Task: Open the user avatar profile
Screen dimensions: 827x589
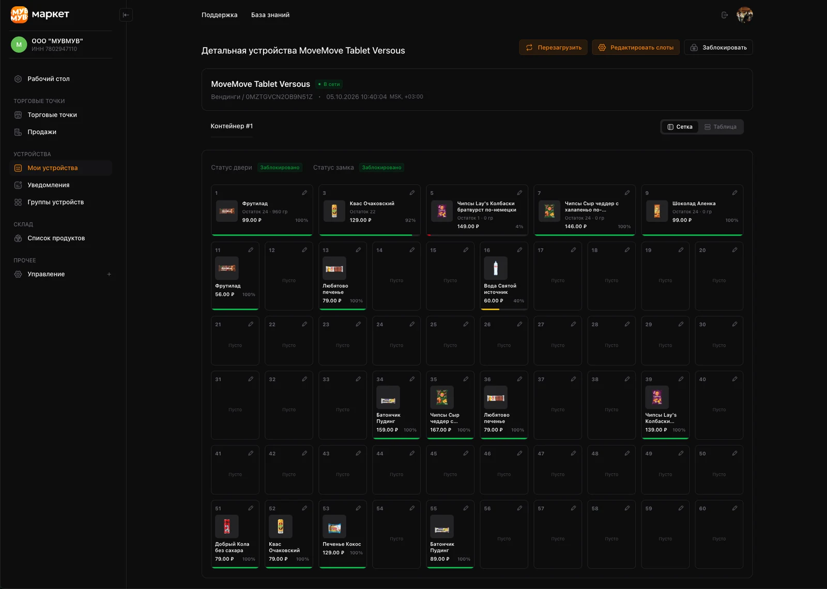Action: [744, 15]
